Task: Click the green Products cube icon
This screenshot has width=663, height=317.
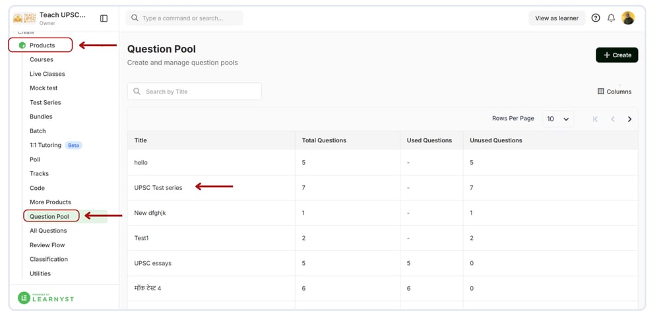Action: (22, 45)
